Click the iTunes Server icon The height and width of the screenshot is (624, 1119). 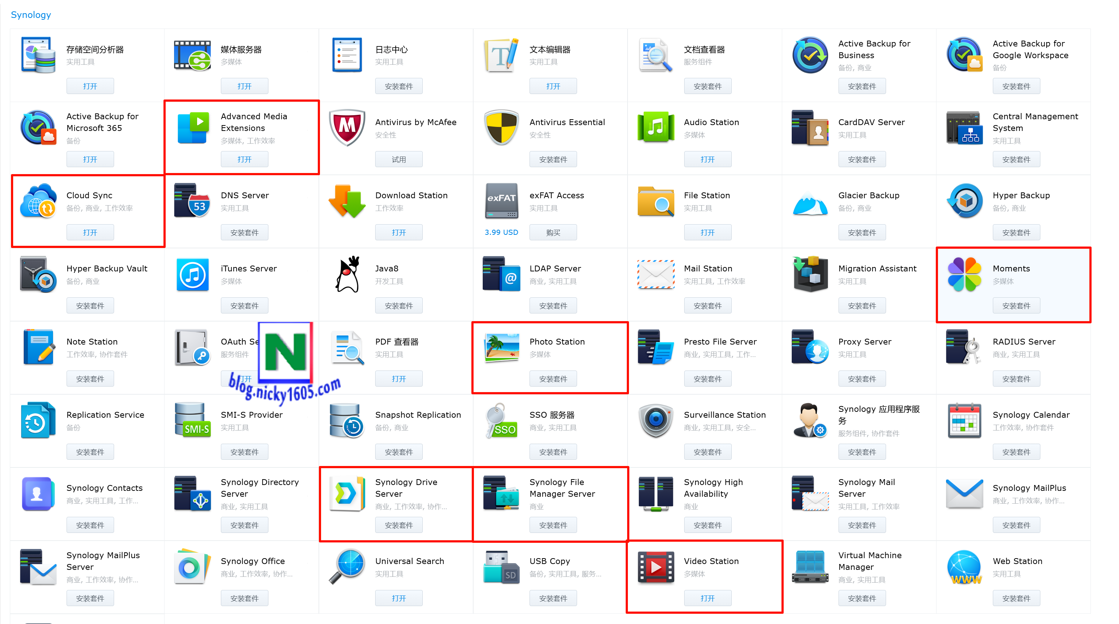192,274
